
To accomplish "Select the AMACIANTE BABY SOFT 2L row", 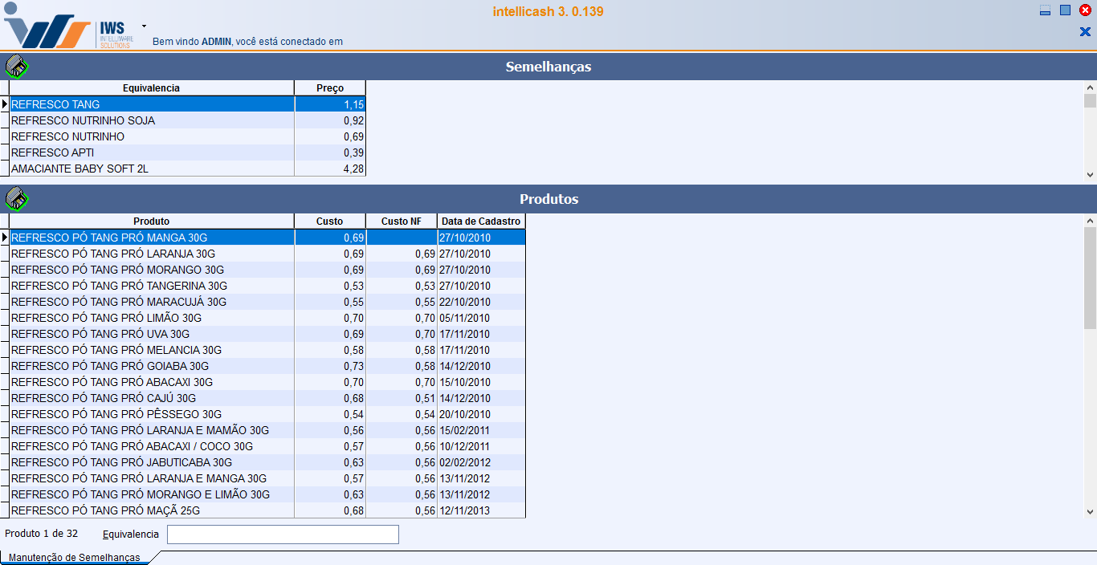I will 187,169.
